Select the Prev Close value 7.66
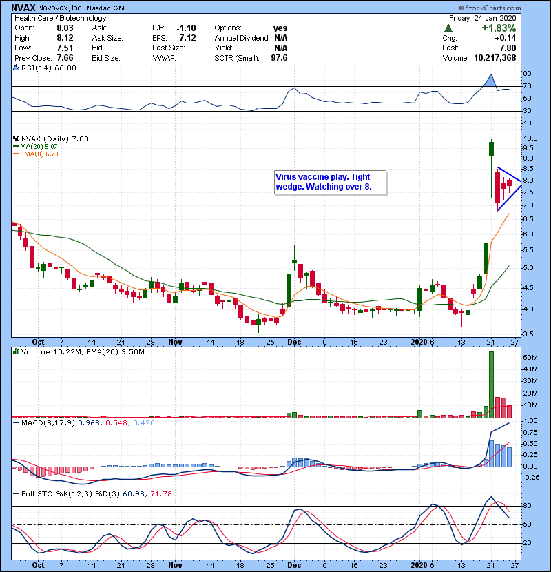Viewport: 551px width, 572px height. pyautogui.click(x=65, y=58)
